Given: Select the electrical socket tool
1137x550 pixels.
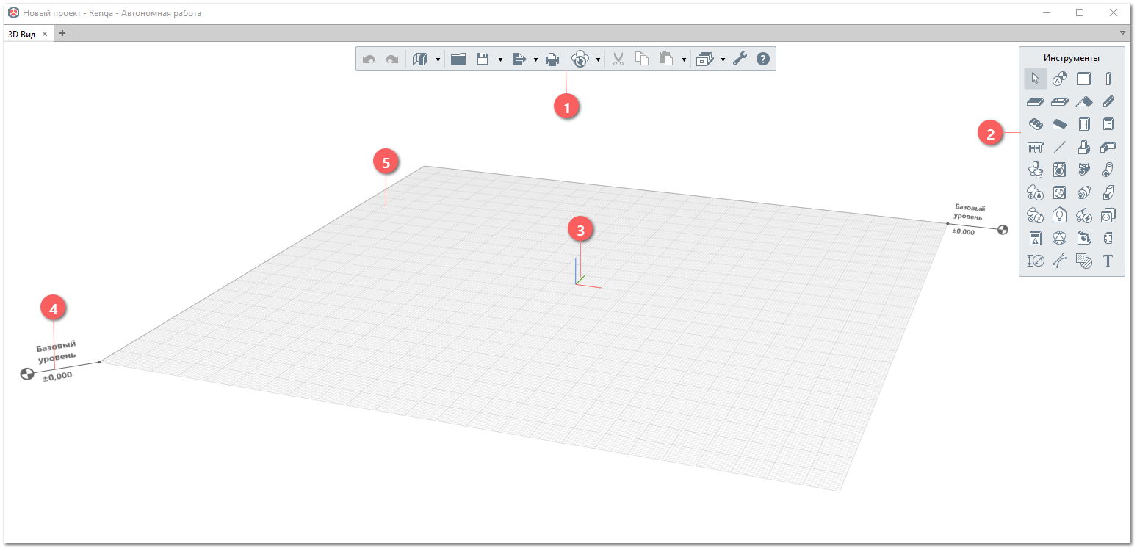Looking at the screenshot, I should (1108, 215).
